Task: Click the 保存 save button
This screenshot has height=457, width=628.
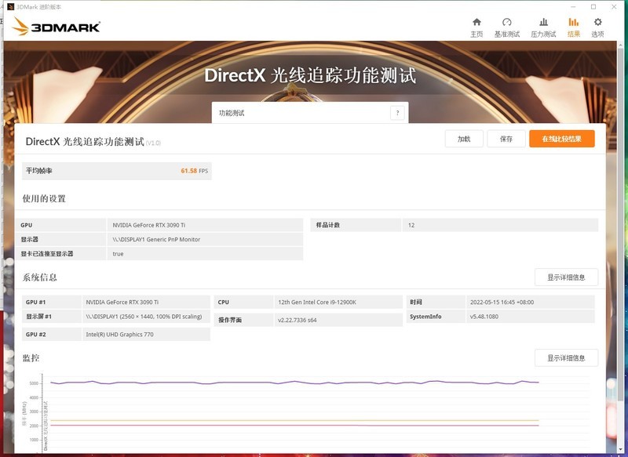Action: pos(506,138)
